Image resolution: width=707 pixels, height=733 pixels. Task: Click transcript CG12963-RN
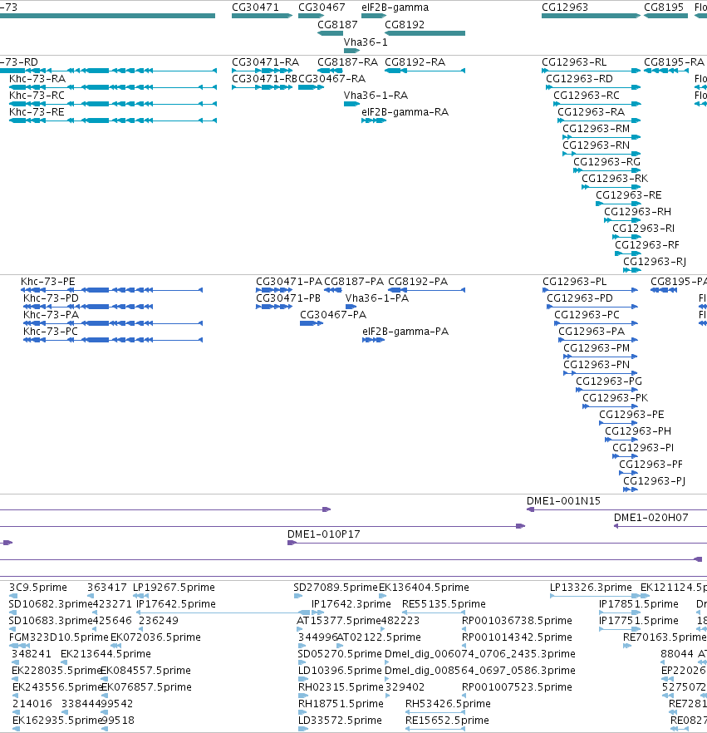pos(596,145)
